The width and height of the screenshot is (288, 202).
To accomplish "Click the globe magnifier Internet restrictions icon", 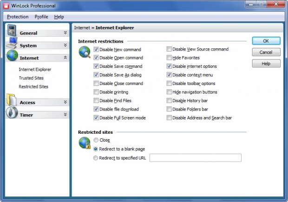I will (85, 52).
